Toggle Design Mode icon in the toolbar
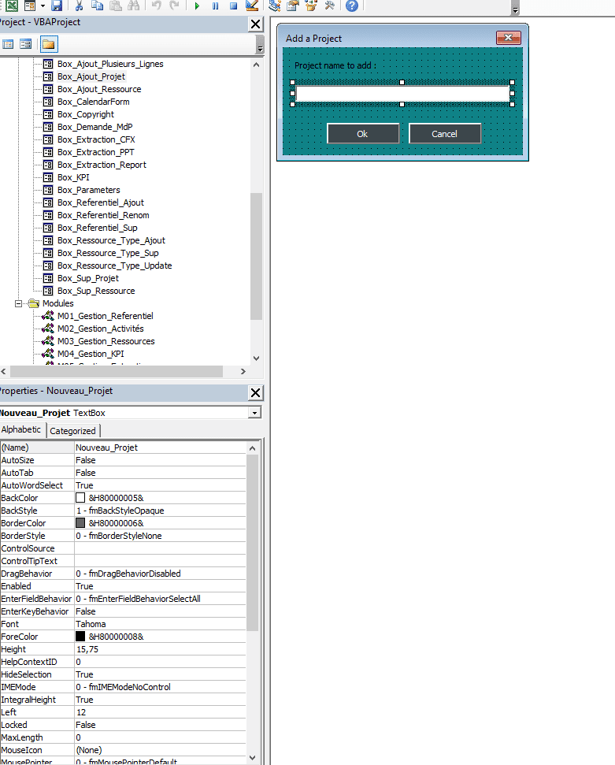615x765 pixels. tap(251, 6)
